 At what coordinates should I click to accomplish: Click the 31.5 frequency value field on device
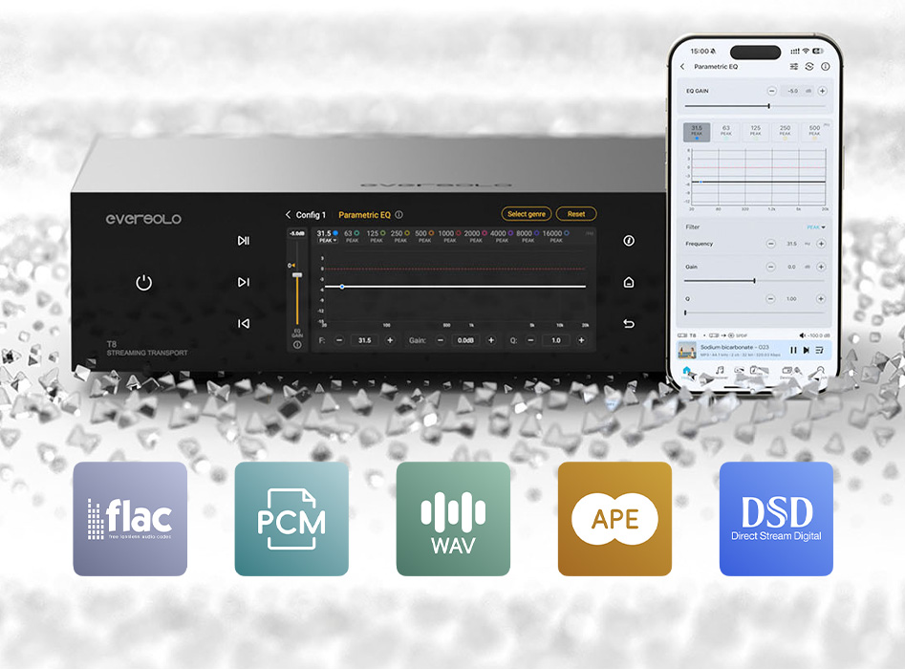[365, 340]
